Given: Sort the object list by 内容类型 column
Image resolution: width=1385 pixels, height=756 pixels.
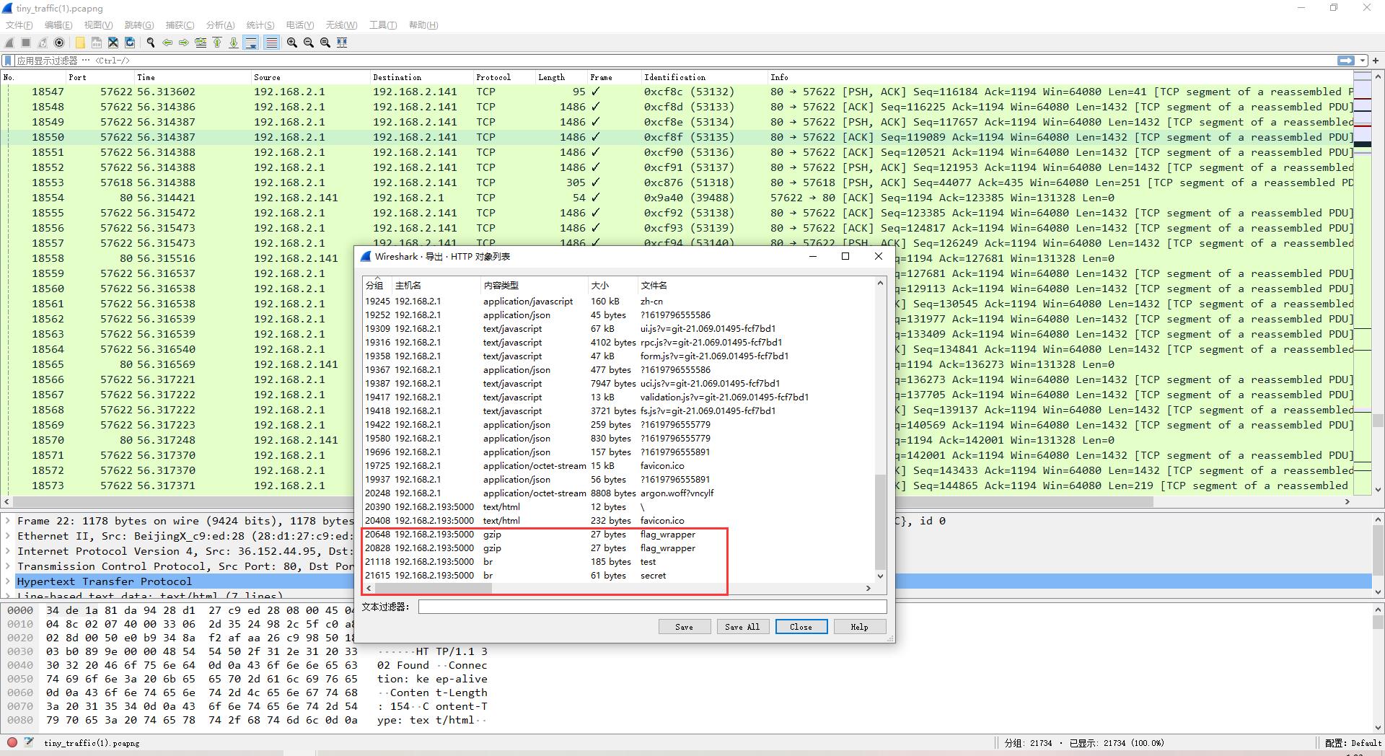Looking at the screenshot, I should (535, 286).
